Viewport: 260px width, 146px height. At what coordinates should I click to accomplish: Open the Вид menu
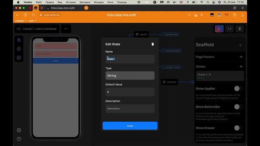pos(60,2)
